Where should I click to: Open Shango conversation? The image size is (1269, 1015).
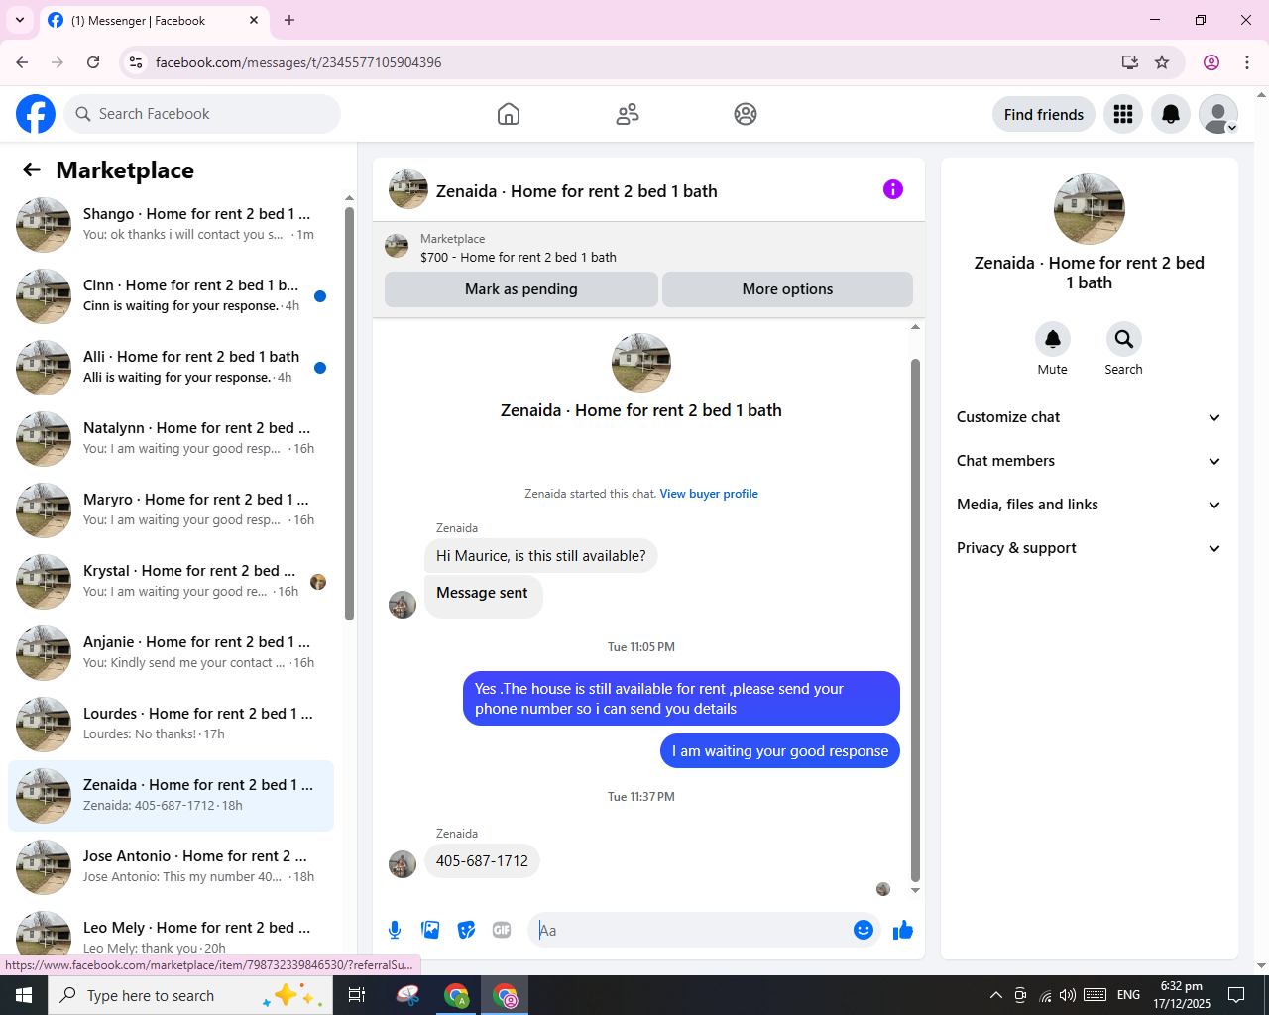coord(171,225)
